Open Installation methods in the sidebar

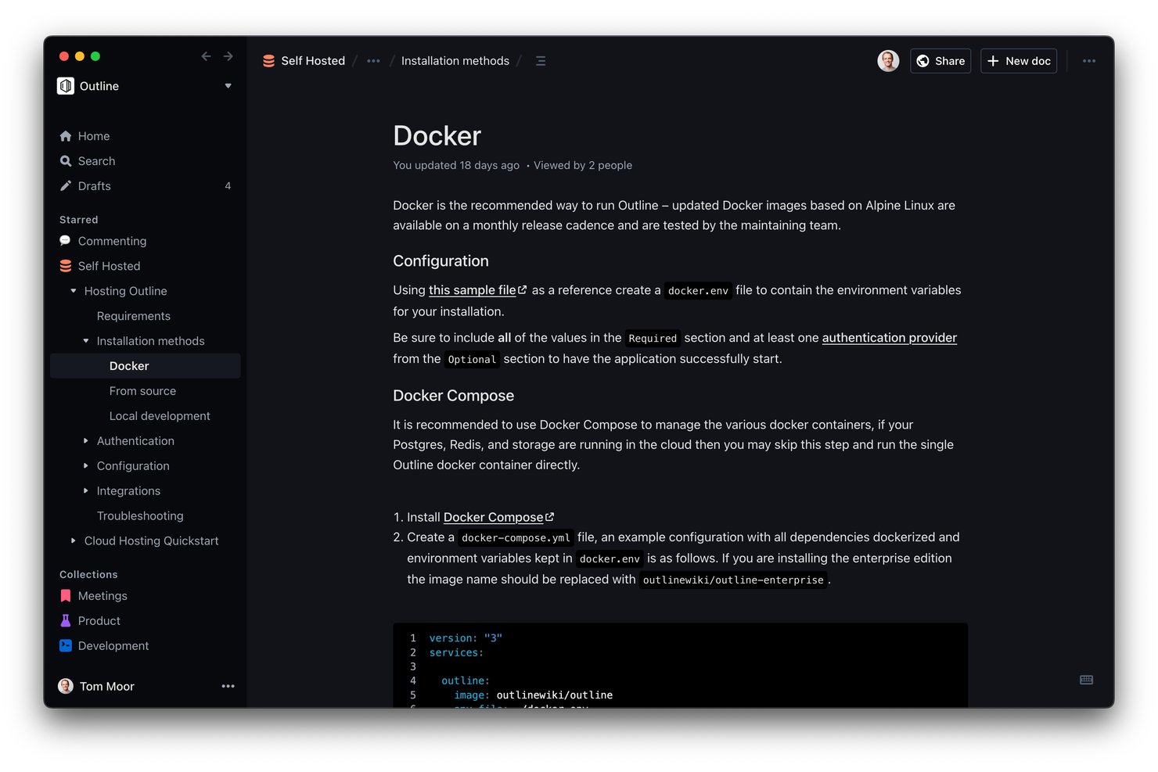click(x=151, y=341)
